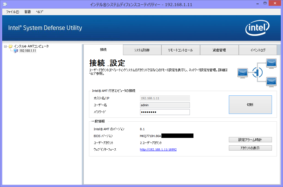This screenshot has width=283, height=187.
Task: Open the http://192.168.1.11:16992 web interface link
Action: coord(158,149)
